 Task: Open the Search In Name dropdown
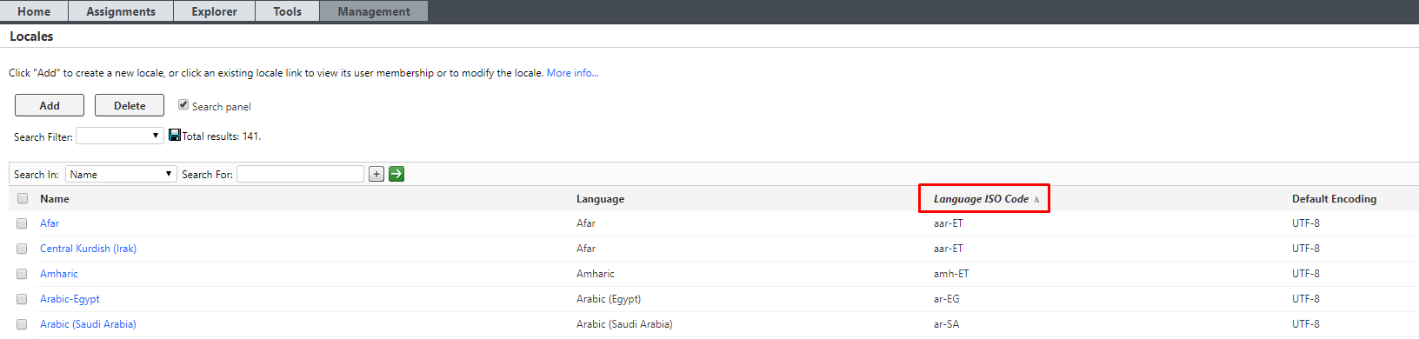click(x=121, y=174)
